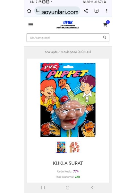Tap the share icon in browser toolbar
Image resolution: width=136 pixels, height=193 pixels.
86,11
